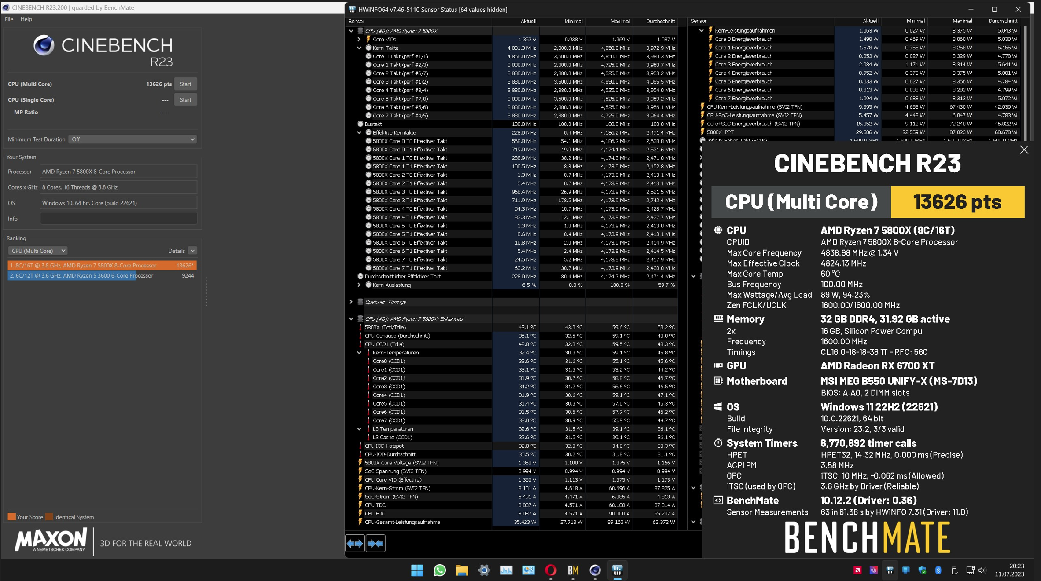Open the Windows Start menu

click(417, 570)
